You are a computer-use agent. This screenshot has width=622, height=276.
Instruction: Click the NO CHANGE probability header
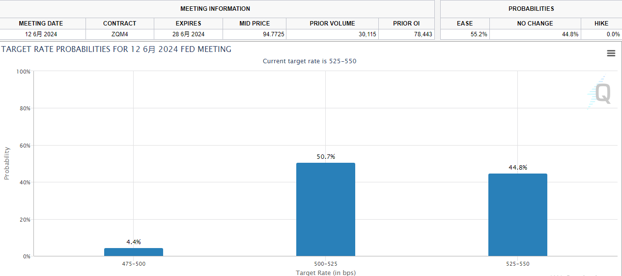coord(535,24)
